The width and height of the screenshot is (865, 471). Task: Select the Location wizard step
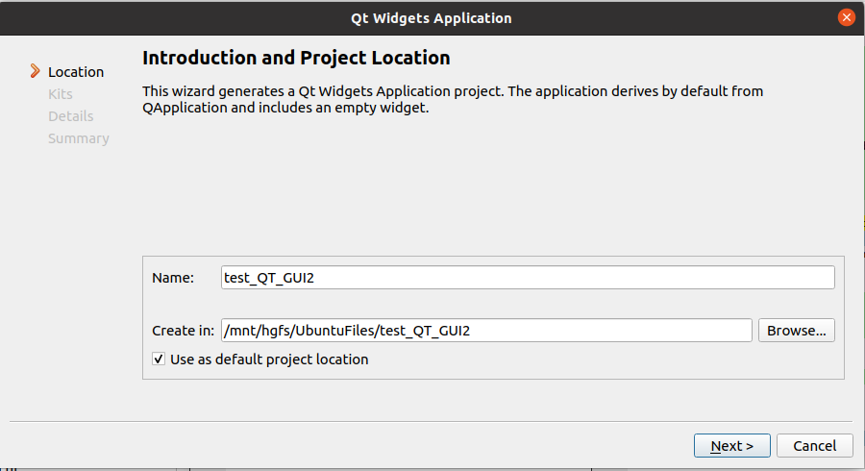[x=76, y=72]
